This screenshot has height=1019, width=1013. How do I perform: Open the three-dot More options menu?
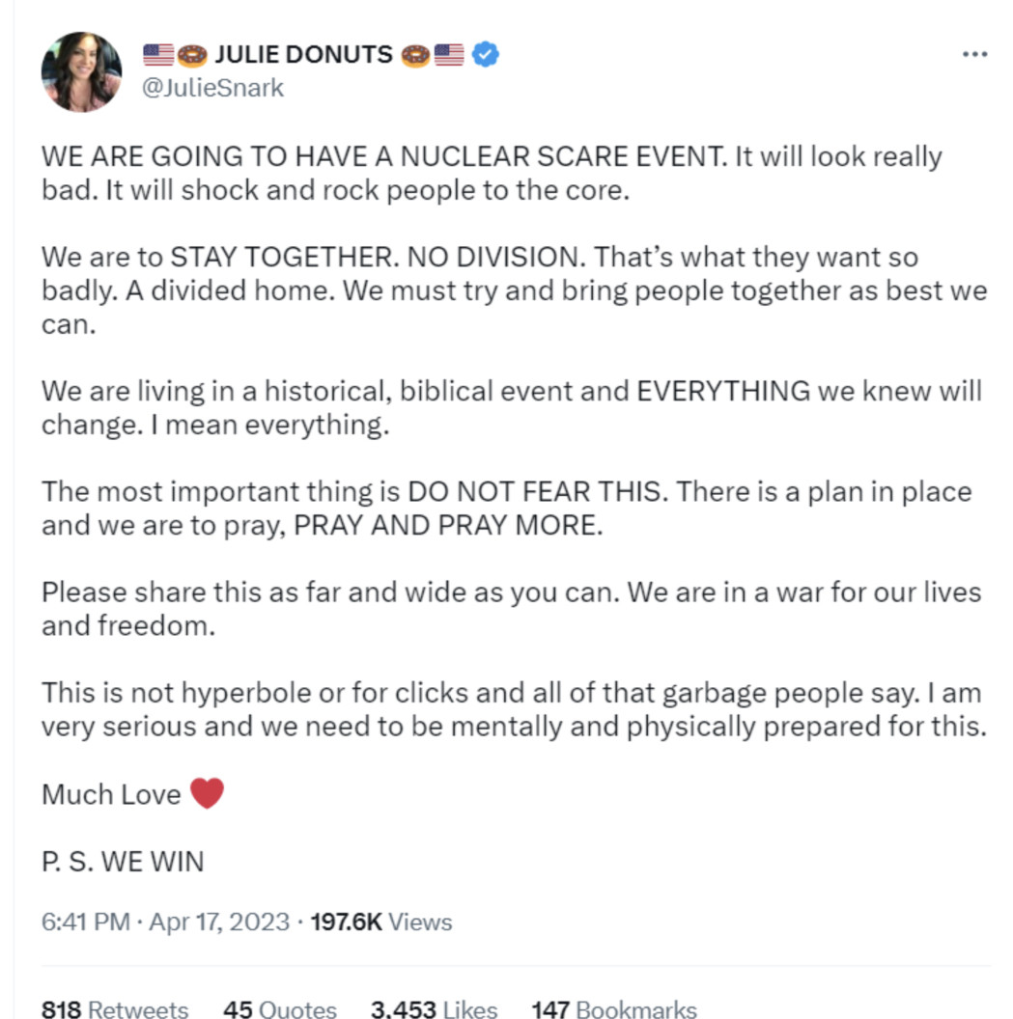click(x=975, y=54)
